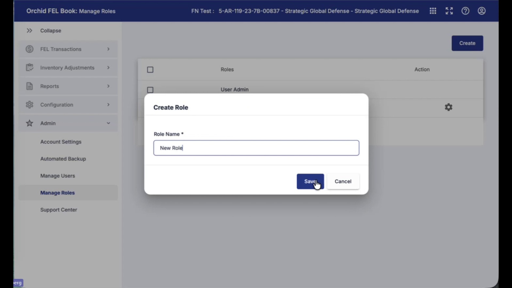Collapse the Admin menu chevron
This screenshot has height=288, width=512.
click(108, 123)
